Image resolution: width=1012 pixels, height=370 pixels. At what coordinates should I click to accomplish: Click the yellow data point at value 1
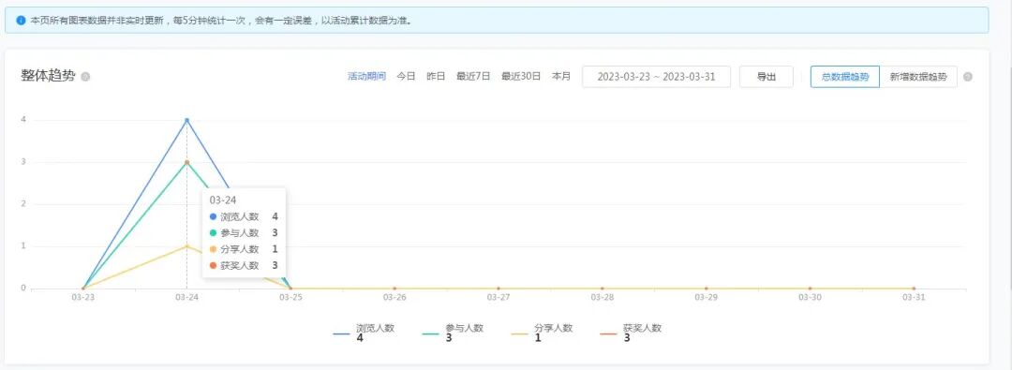186,246
